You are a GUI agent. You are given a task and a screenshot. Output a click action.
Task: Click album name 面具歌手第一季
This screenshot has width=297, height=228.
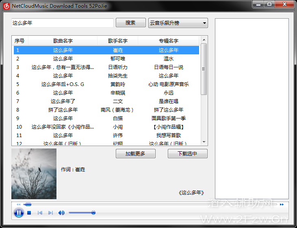click(169, 118)
